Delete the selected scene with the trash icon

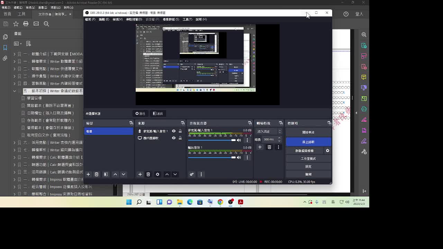[x=97, y=174]
